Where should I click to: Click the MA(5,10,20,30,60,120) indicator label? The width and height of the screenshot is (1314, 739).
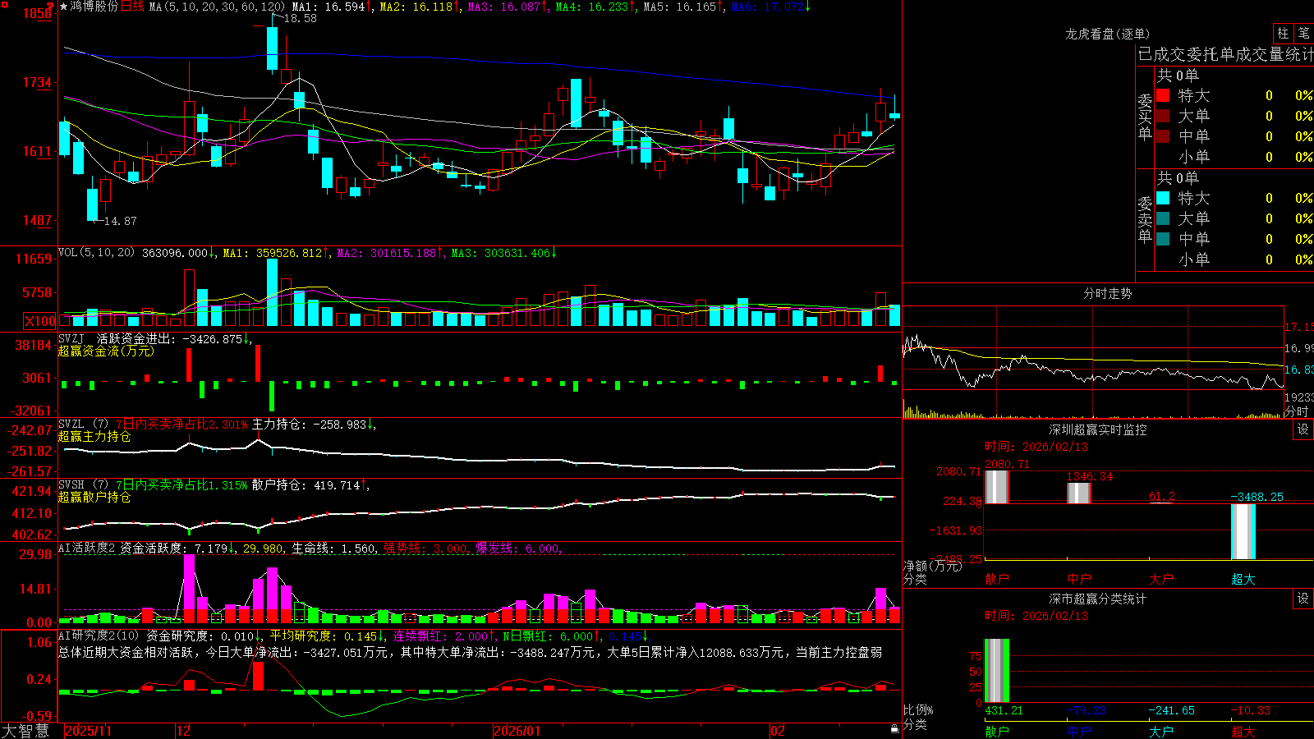pyautogui.click(x=217, y=7)
